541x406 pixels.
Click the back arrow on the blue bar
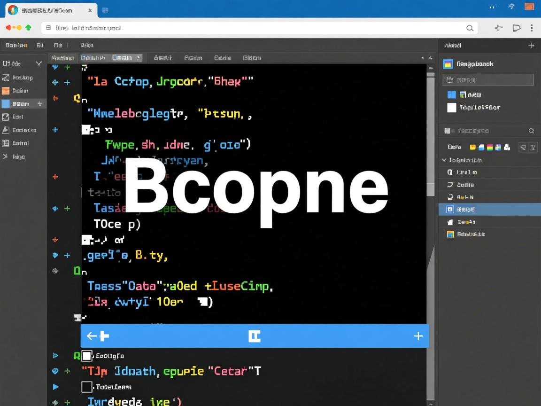click(x=92, y=336)
